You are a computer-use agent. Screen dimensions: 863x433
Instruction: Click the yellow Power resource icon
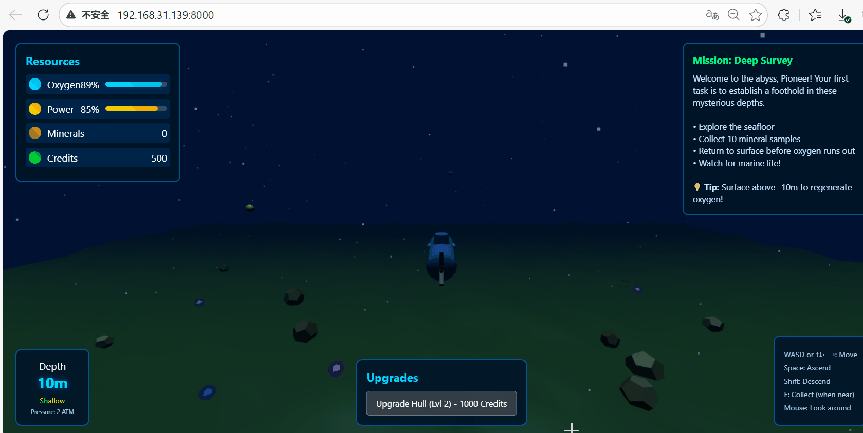point(35,109)
